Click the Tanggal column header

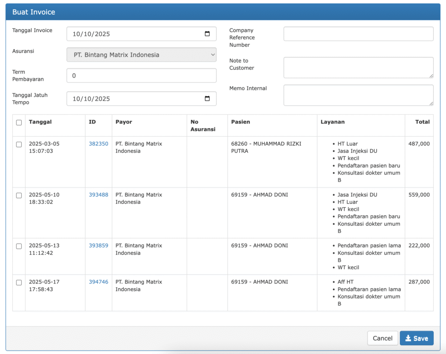pos(40,122)
